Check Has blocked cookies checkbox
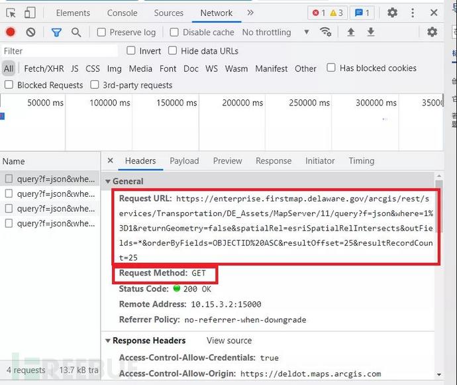 [x=330, y=68]
